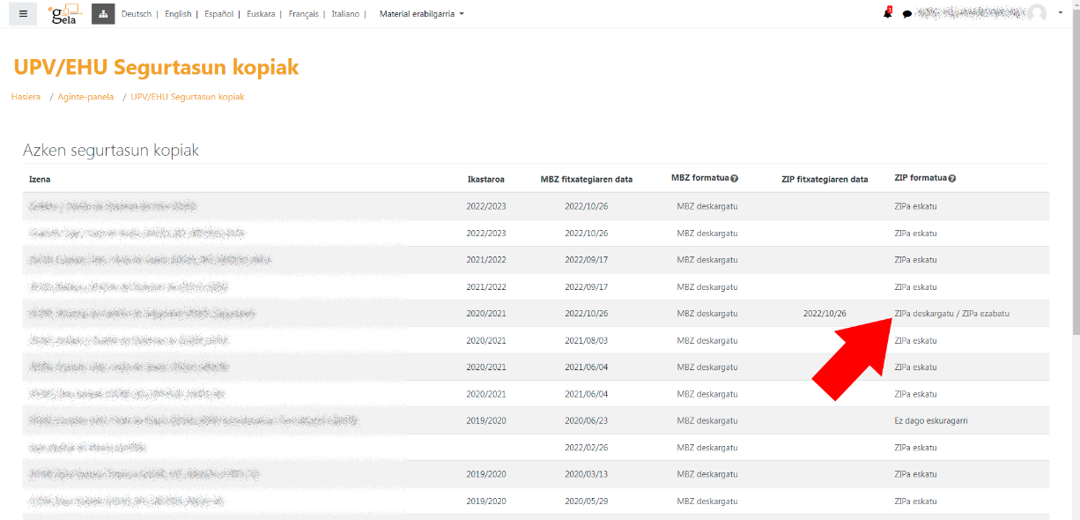Image resolution: width=1080 pixels, height=520 pixels.
Task: Switch language to Français
Action: [x=303, y=14]
